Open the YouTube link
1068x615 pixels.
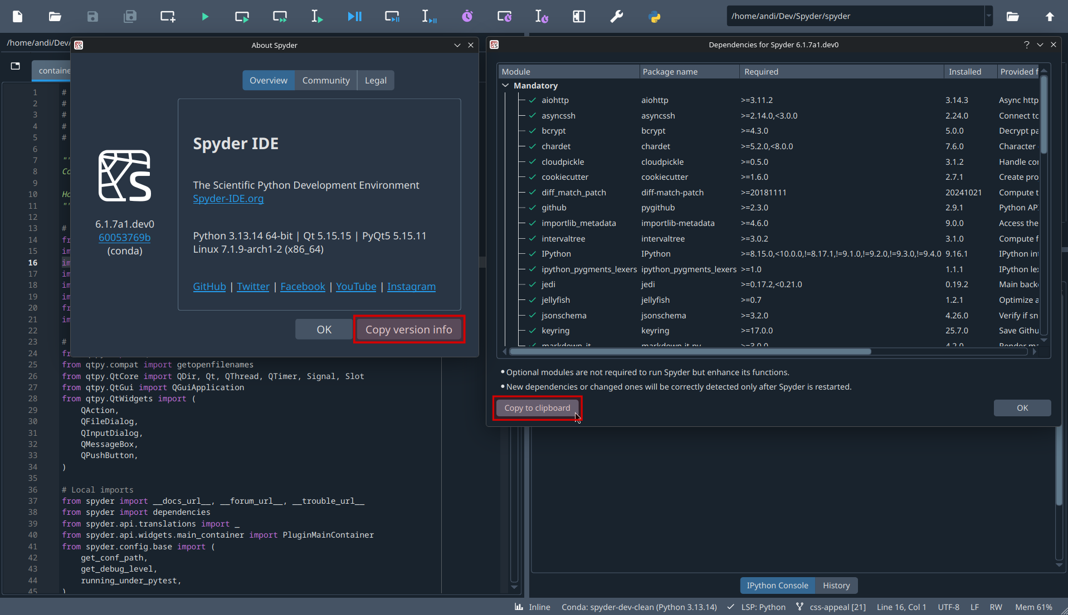[x=356, y=287]
